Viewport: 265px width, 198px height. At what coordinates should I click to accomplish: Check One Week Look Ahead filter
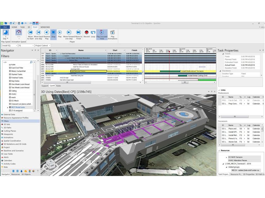pos(10,84)
